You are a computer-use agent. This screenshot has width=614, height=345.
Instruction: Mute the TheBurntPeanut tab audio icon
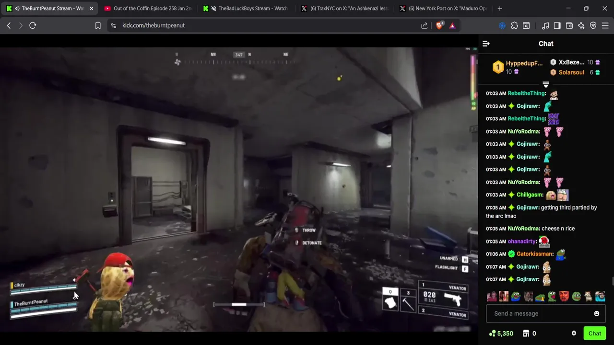point(17,8)
